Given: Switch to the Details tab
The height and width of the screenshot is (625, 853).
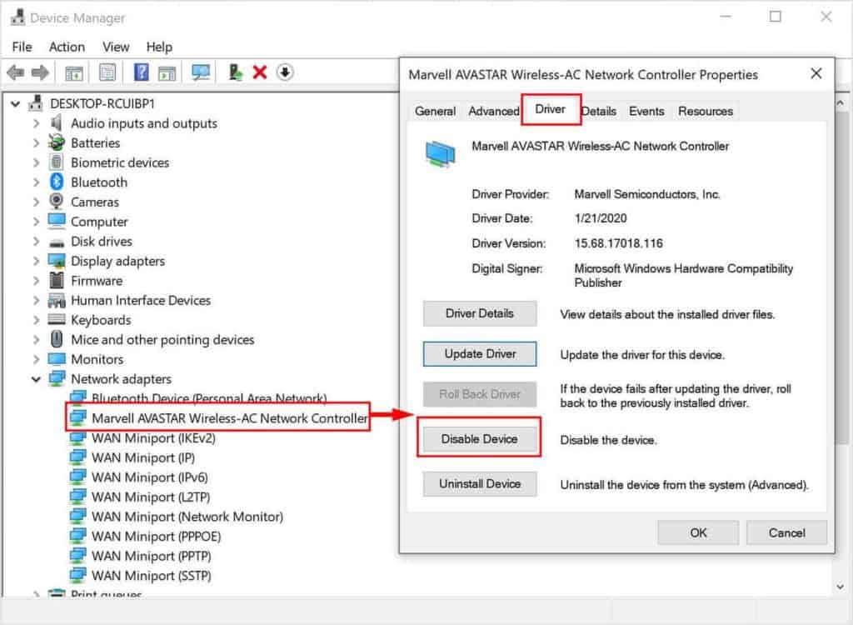Looking at the screenshot, I should click(598, 111).
